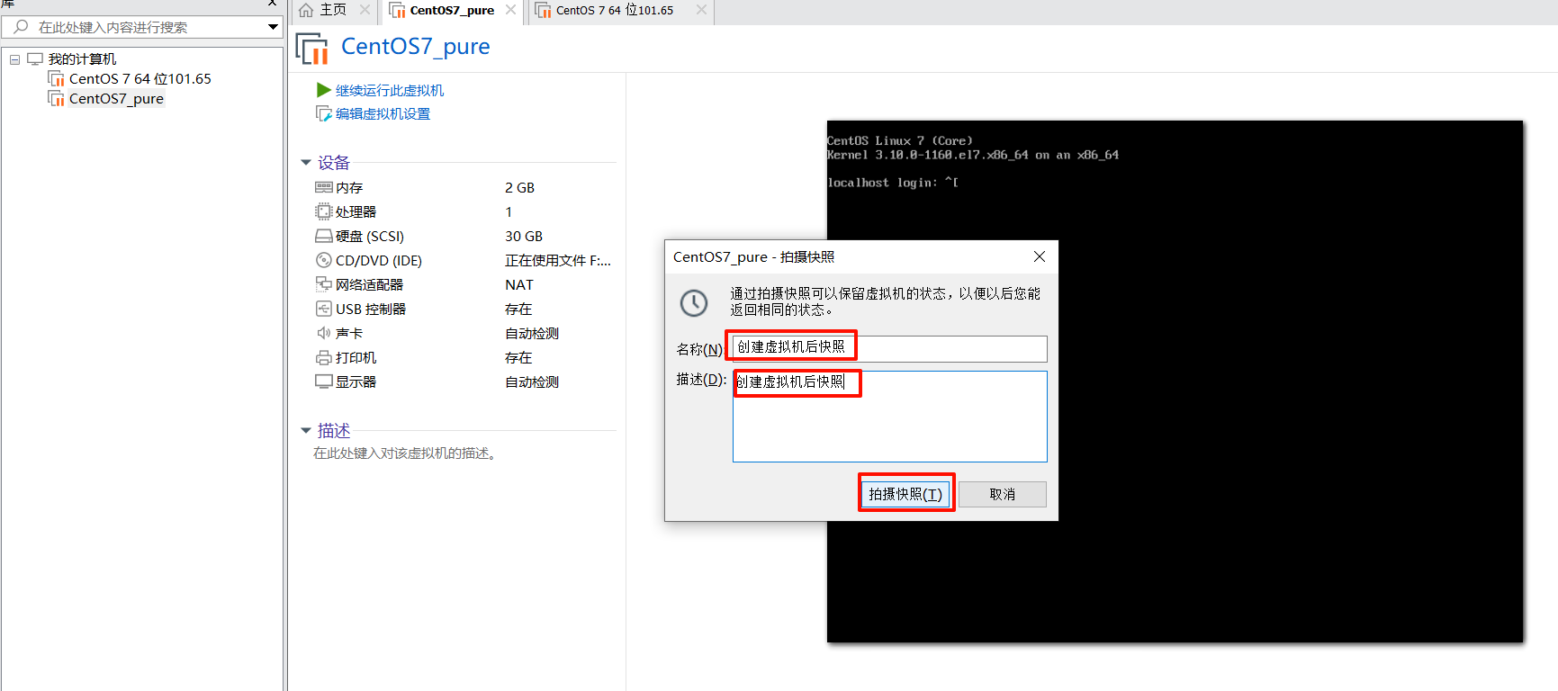Close the 主页 tab
Screen dimensions: 1558x691
pos(365,10)
